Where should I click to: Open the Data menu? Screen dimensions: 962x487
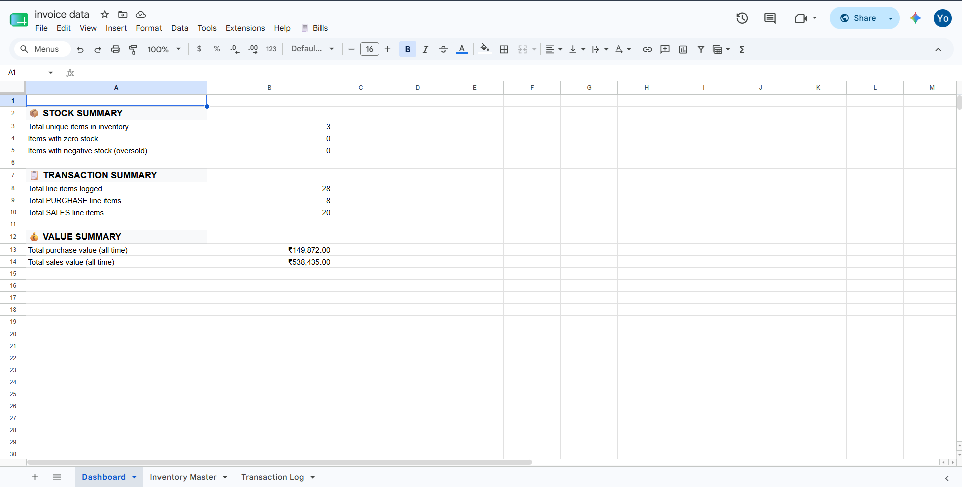pos(180,28)
